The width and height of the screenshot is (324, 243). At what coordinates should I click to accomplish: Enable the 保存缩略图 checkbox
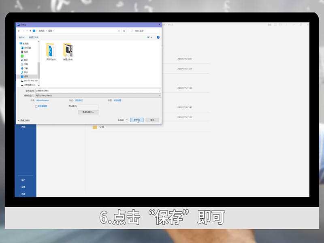pos(36,106)
